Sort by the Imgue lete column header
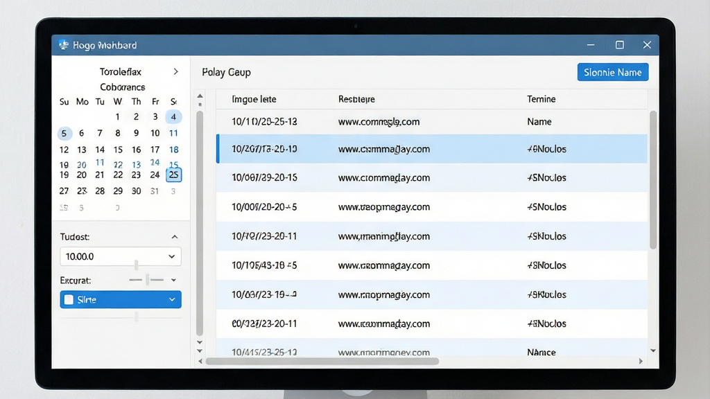The height and width of the screenshot is (399, 710). 254,99
